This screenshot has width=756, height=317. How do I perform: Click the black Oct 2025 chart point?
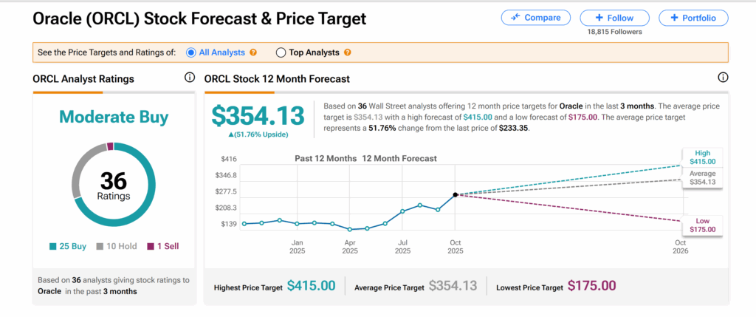(456, 194)
